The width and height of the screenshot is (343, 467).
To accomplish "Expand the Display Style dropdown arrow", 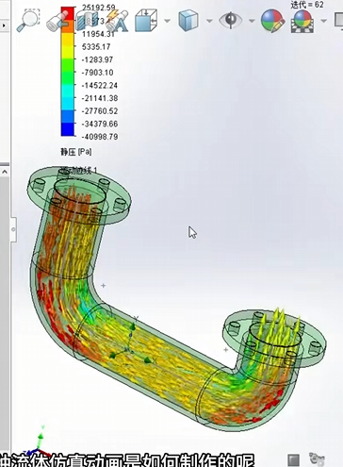I will [209, 21].
